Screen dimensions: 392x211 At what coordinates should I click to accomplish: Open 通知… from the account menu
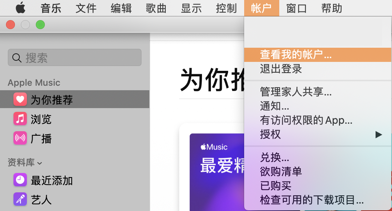[318, 106]
